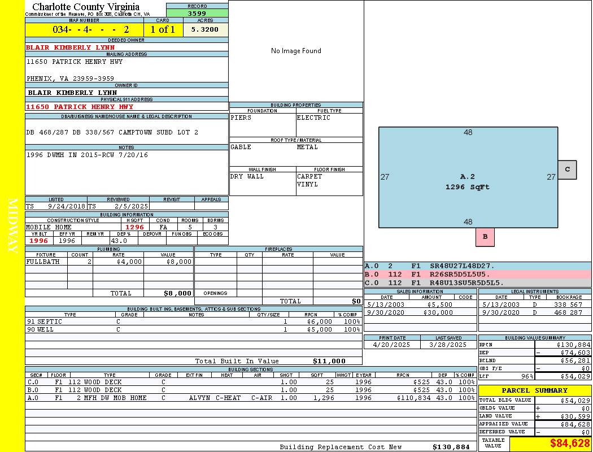Click the yellow Parcel Summary header
The height and width of the screenshot is (452, 593).
[x=534, y=390]
